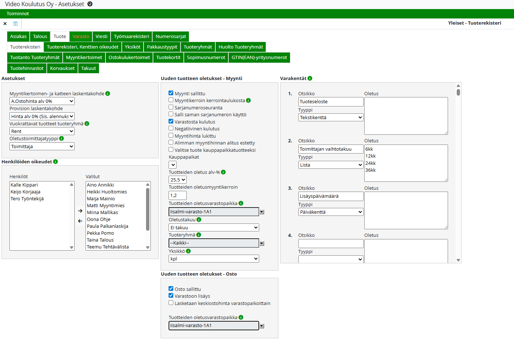Click info icon next to Henkilöiden oikeudet
The width and height of the screenshot is (514, 364).
(55, 162)
